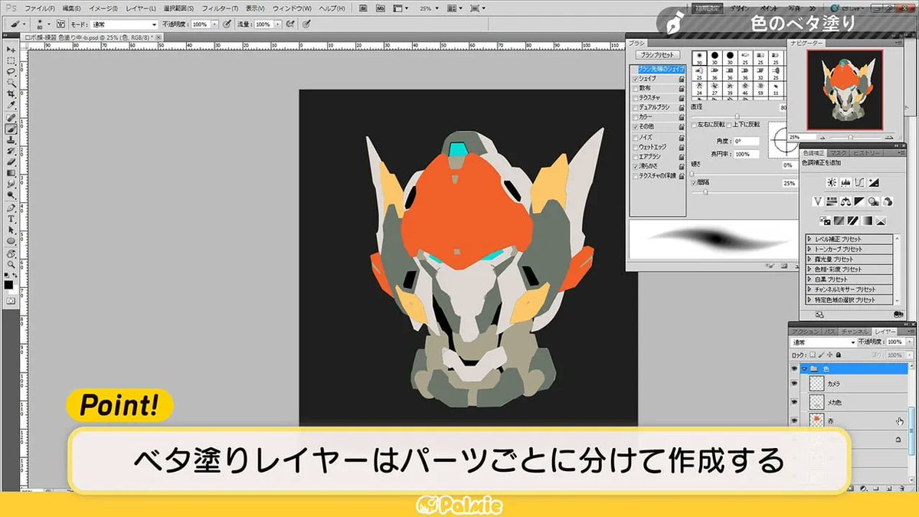
Task: Switch to the マスク tab
Action: tap(839, 152)
